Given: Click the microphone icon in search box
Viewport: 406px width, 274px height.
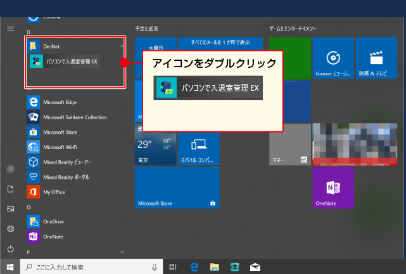Looking at the screenshot, I should click(155, 267).
